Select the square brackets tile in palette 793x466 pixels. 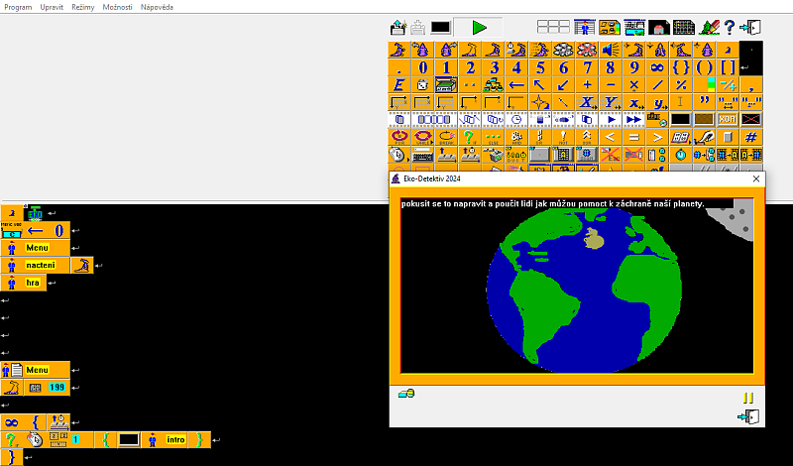tap(728, 67)
